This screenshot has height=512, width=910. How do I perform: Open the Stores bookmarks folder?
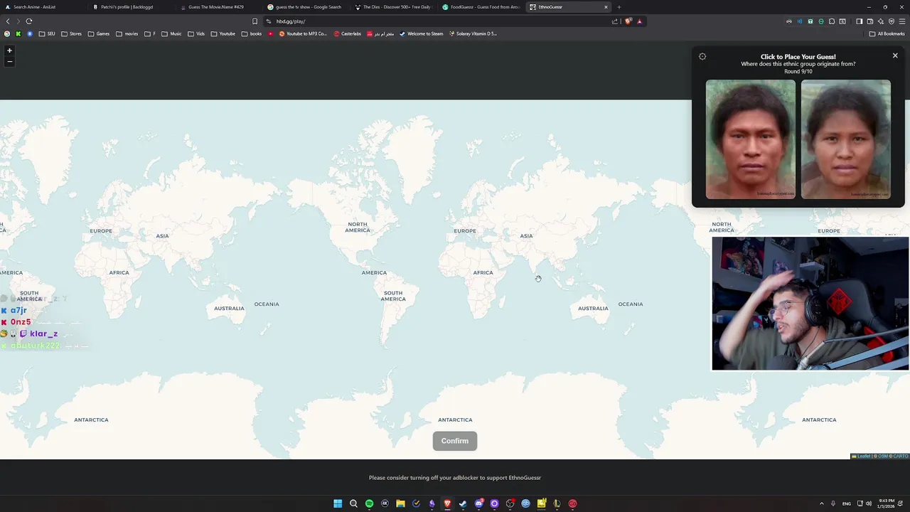71,33
